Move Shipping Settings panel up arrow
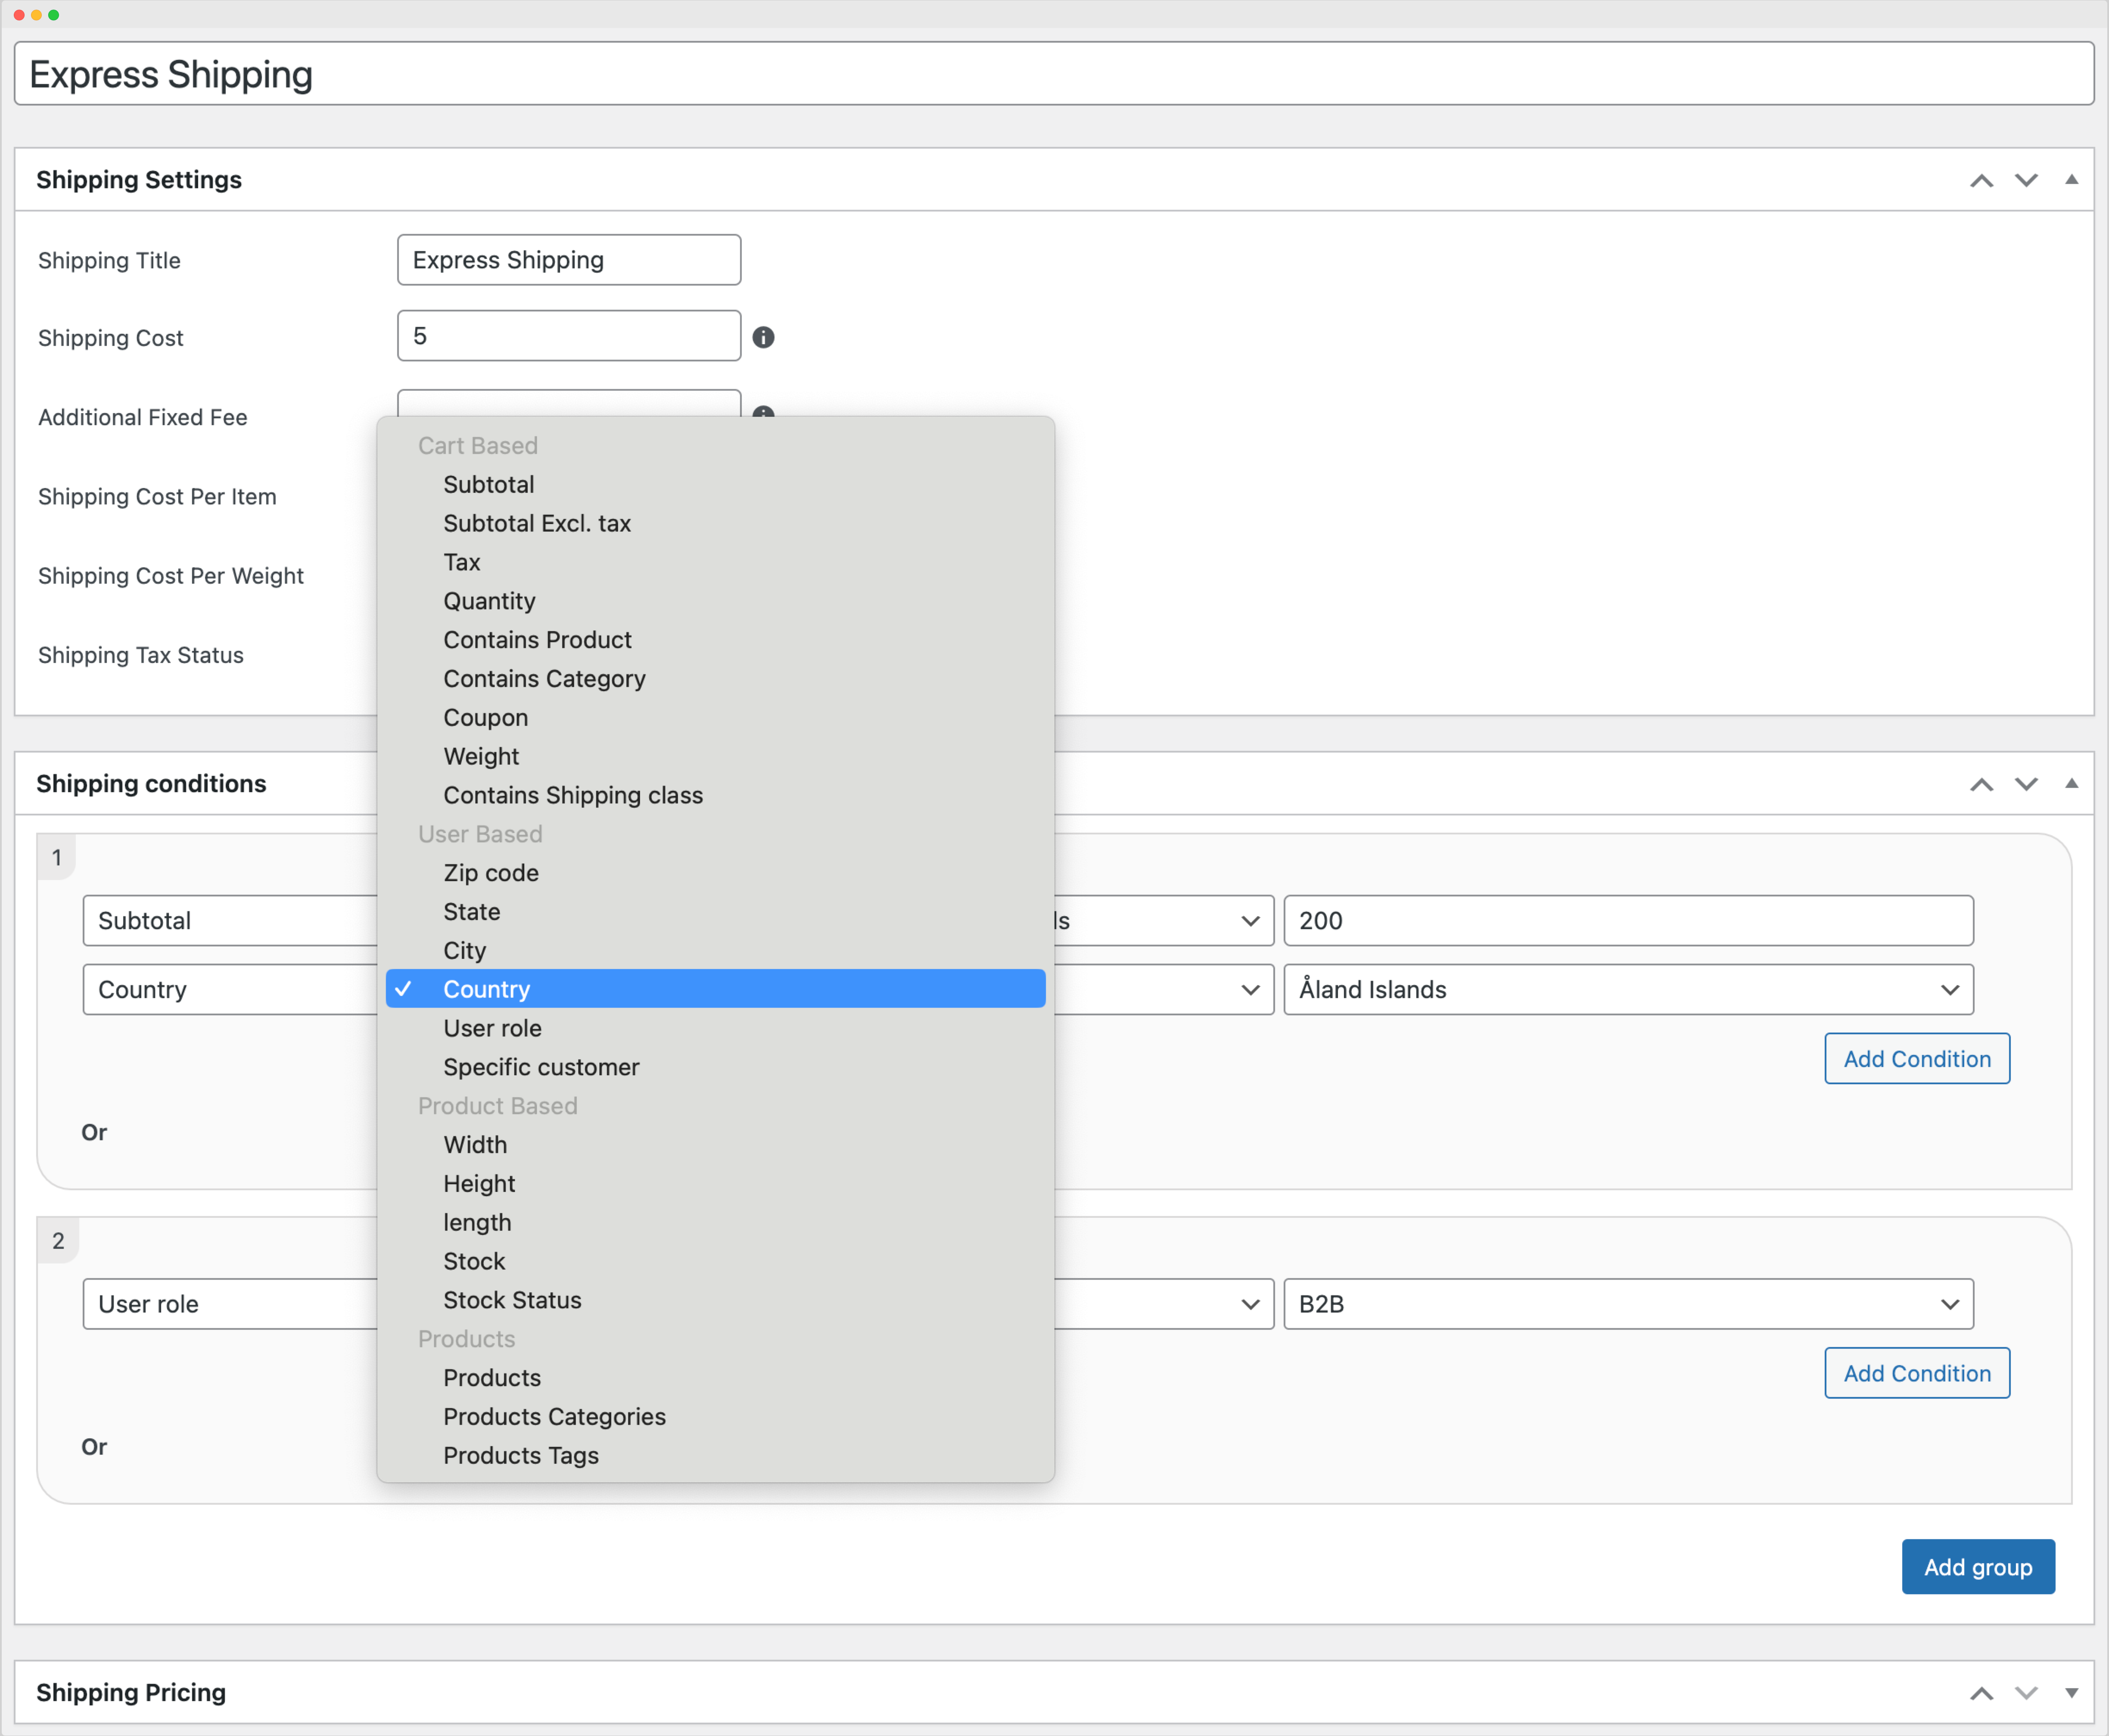2109x1736 pixels. [x=1981, y=180]
